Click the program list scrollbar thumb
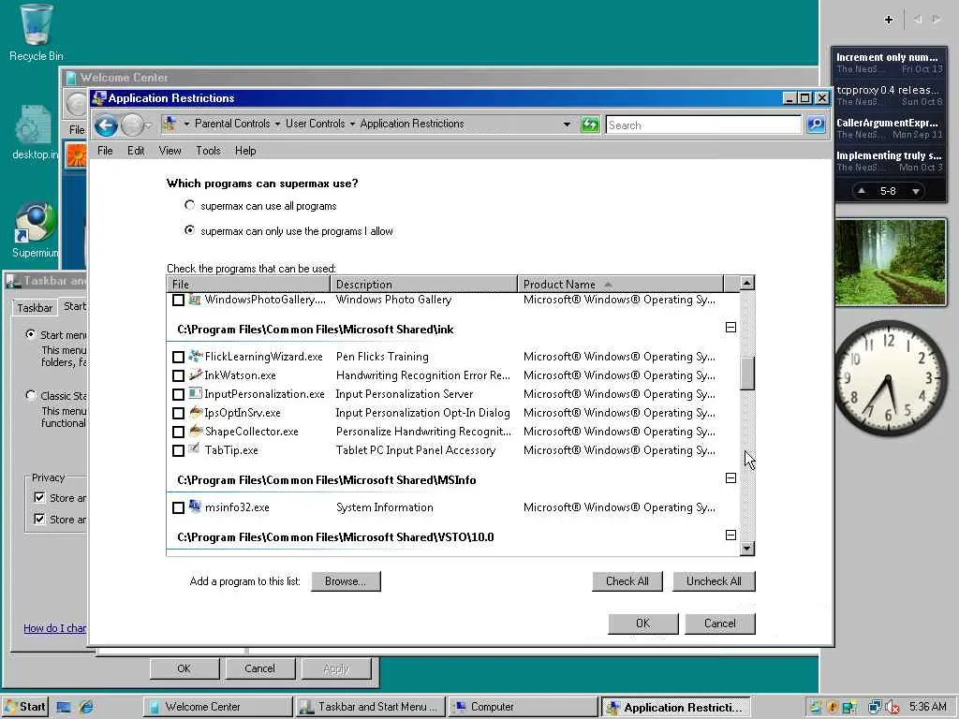Image resolution: width=959 pixels, height=719 pixels. point(746,373)
